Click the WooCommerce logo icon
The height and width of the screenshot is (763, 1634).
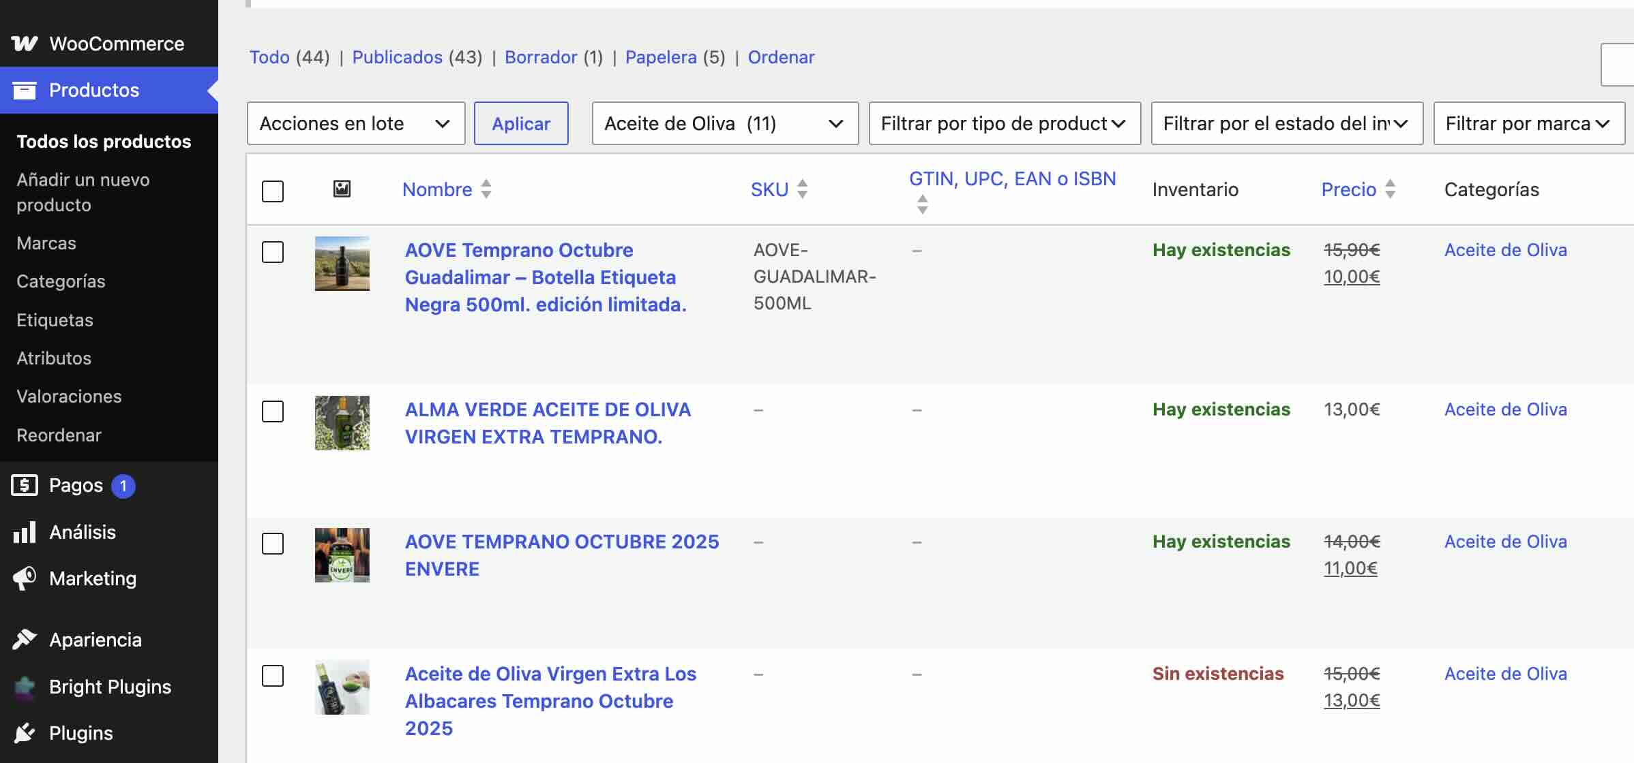[25, 44]
